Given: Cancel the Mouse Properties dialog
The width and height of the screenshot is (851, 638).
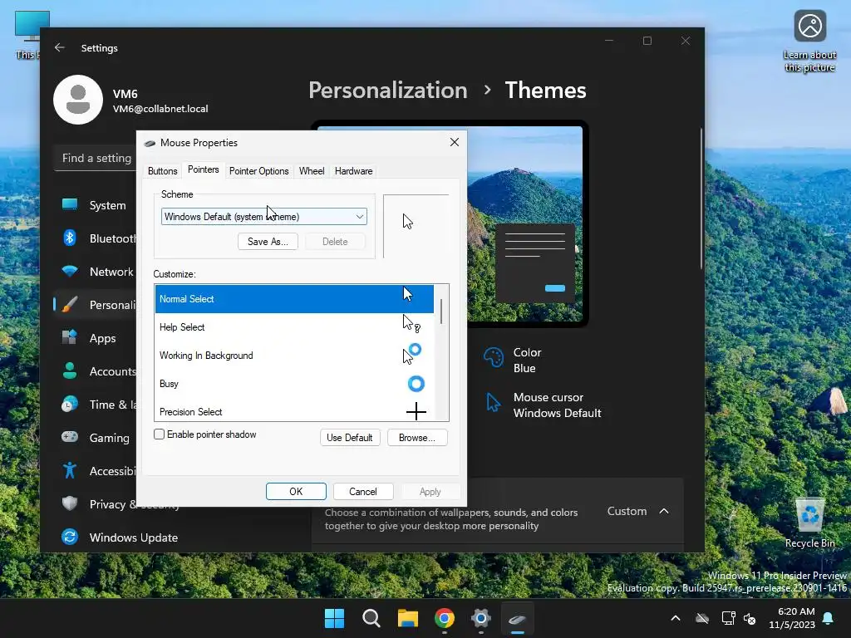Looking at the screenshot, I should (x=362, y=492).
